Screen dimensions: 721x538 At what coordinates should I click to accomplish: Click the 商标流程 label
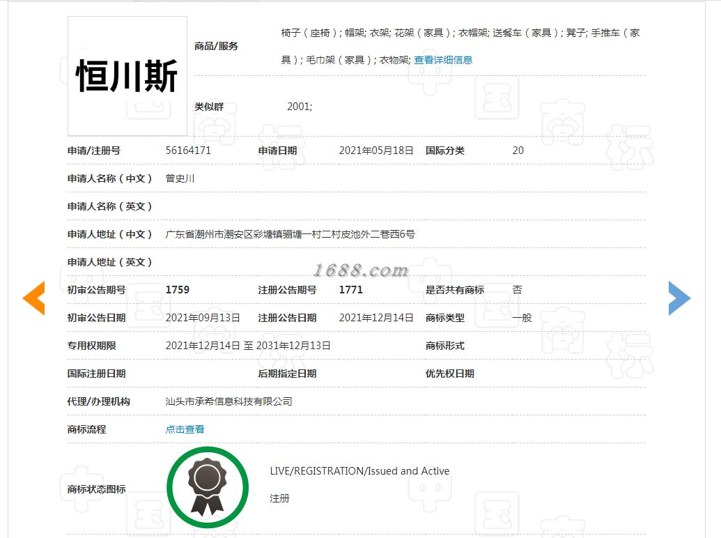(x=86, y=429)
